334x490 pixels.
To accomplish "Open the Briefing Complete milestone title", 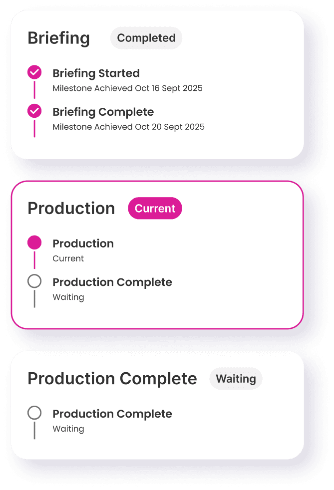I will coord(103,112).
